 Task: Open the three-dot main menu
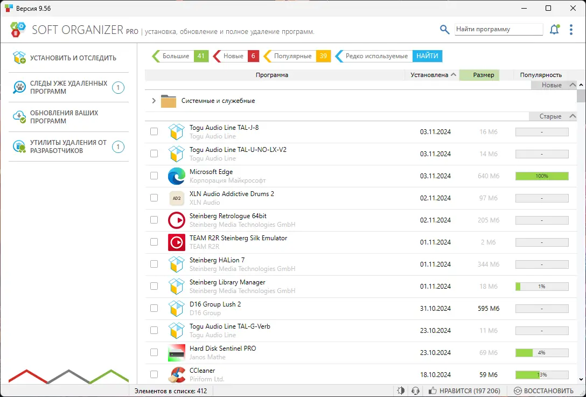[571, 30]
